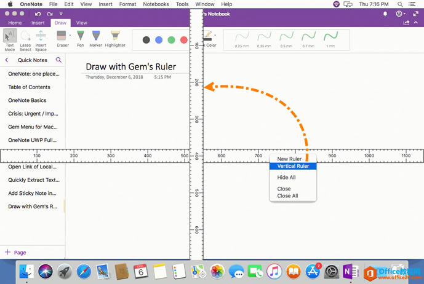Select the Text Mode tool
424x284 pixels.
coord(10,38)
